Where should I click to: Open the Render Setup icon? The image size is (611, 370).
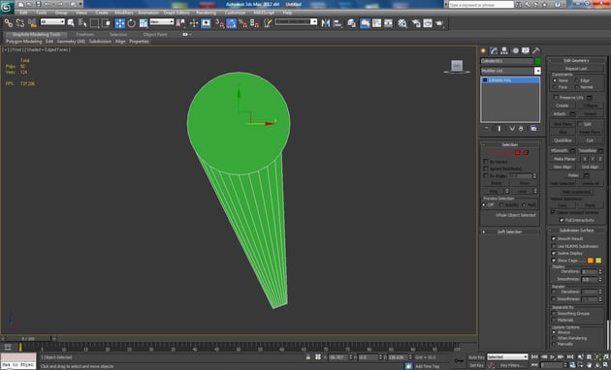[x=416, y=23]
